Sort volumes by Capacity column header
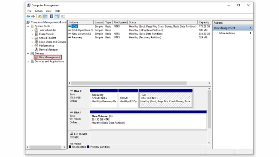Image resolution: width=279 pixels, height=157 pixels. (x=204, y=23)
